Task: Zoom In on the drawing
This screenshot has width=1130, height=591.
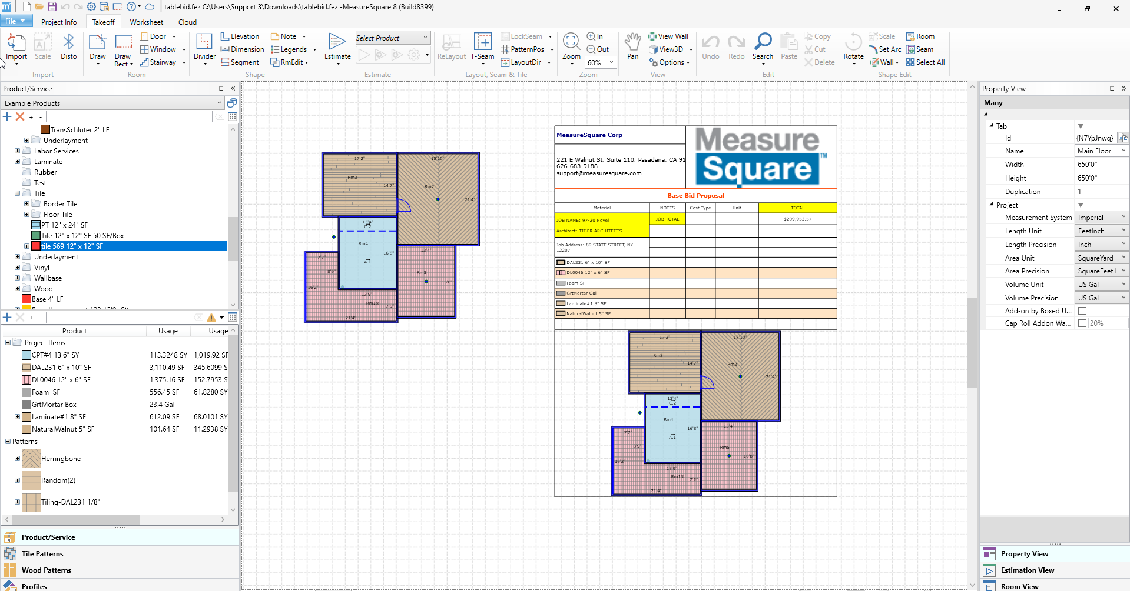Action: (595, 36)
